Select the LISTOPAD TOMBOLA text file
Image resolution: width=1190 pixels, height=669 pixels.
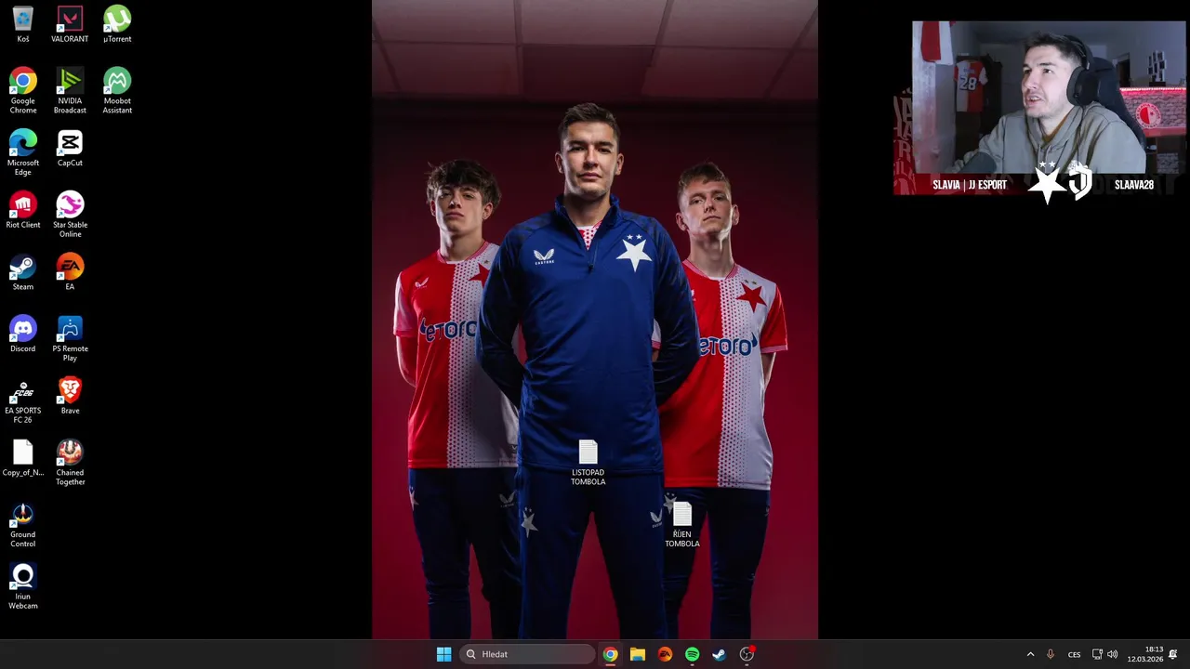588,463
